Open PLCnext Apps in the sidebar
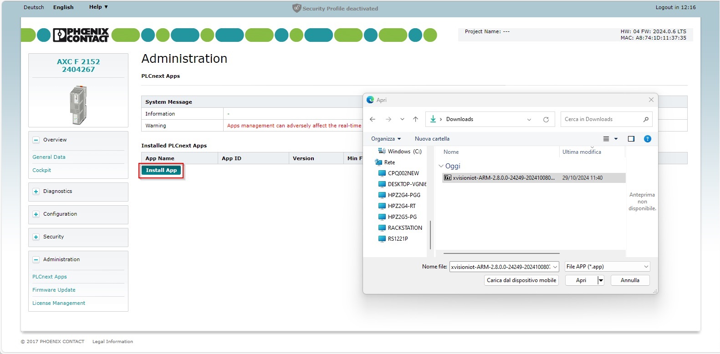The width and height of the screenshot is (720, 354). [50, 277]
